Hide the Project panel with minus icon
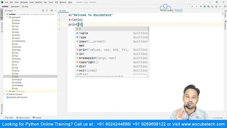The height and width of the screenshot is (128, 227). (55, 11)
